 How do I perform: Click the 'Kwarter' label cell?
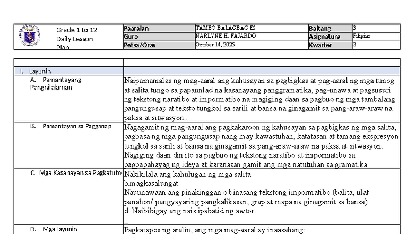330,45
